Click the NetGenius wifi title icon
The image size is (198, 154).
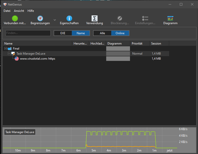5,4
